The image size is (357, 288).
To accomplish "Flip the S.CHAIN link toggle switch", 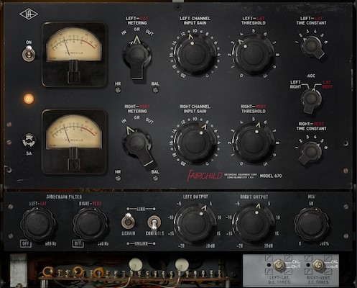I will [x=128, y=221].
